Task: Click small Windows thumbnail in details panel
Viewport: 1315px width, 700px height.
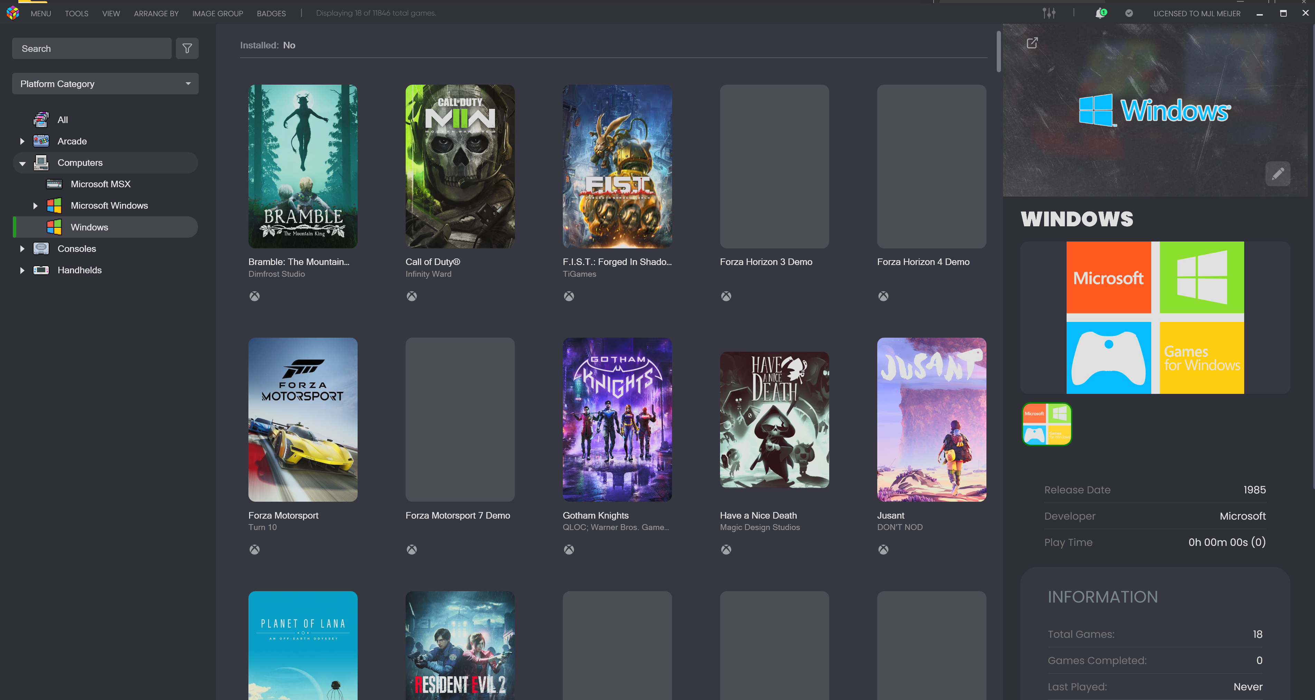Action: click(x=1047, y=424)
